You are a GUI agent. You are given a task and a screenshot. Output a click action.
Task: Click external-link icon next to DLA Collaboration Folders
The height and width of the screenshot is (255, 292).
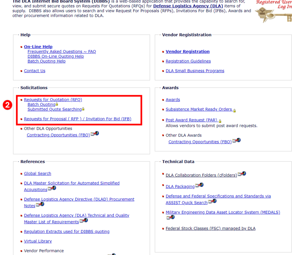tap(242, 174)
